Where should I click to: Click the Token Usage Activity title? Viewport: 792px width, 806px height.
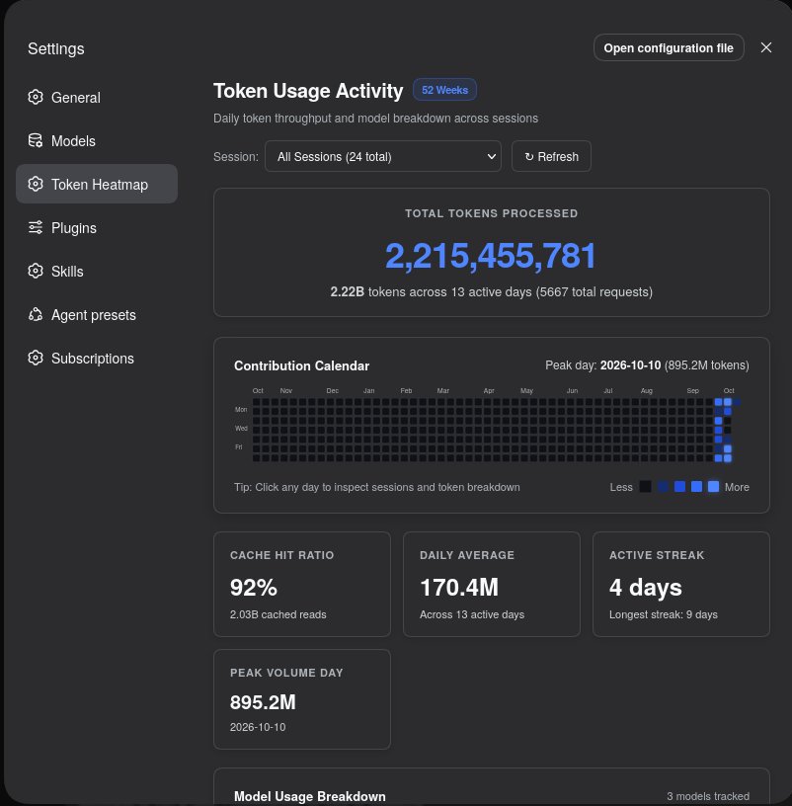308,91
